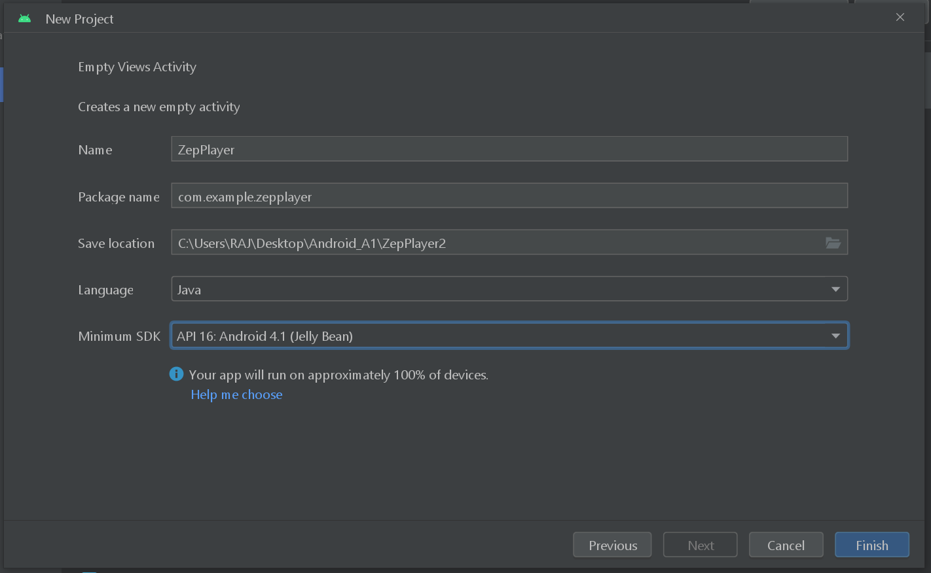The image size is (931, 573).
Task: Click the blue info icon beside device coverage
Action: click(176, 374)
